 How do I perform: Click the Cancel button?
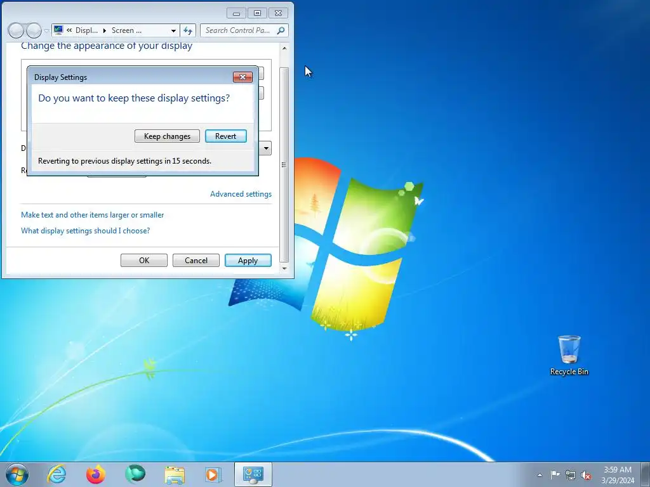tap(196, 261)
